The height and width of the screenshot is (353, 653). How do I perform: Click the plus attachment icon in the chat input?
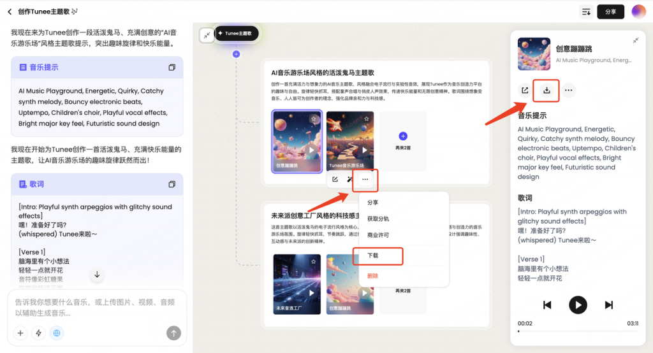pyautogui.click(x=20, y=333)
